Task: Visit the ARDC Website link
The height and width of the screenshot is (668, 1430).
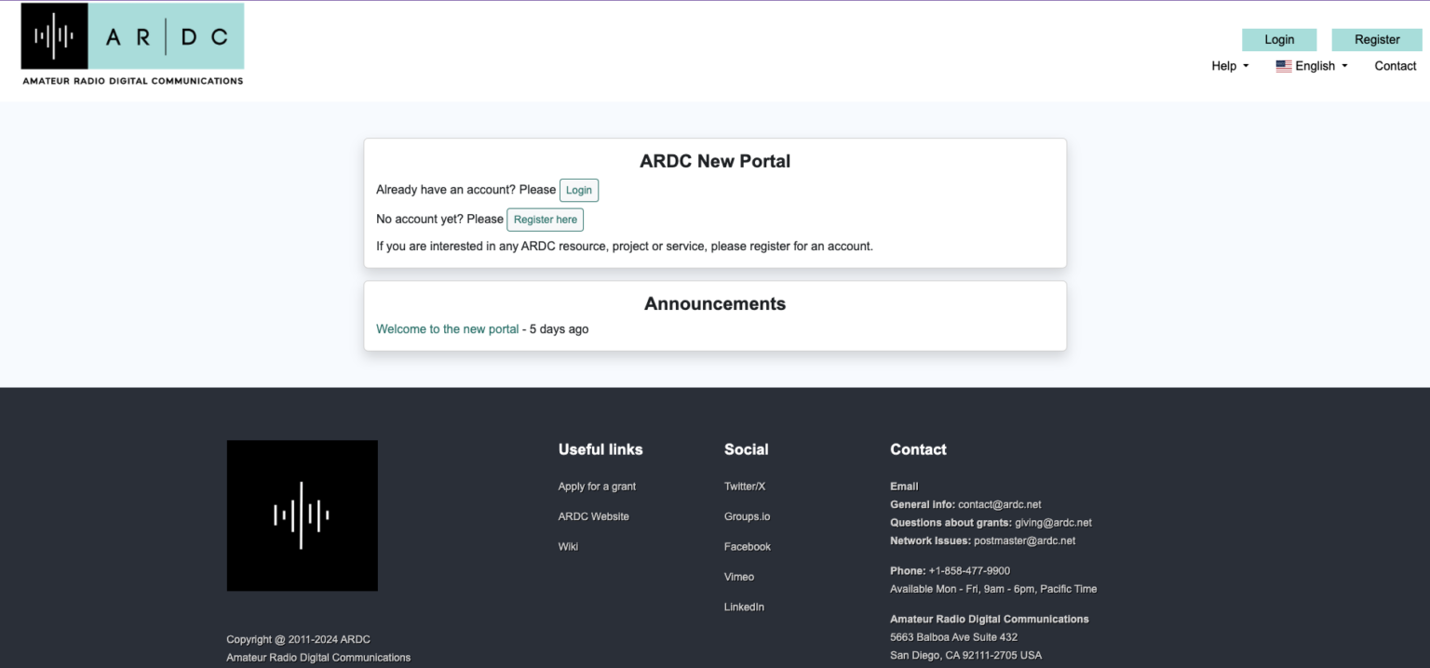Action: click(x=593, y=516)
